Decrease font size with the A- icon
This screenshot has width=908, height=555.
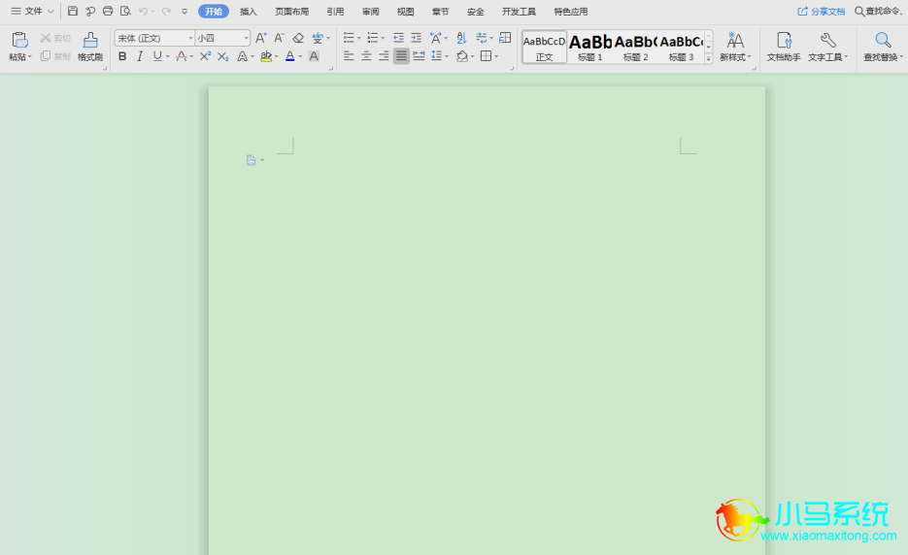click(x=279, y=38)
